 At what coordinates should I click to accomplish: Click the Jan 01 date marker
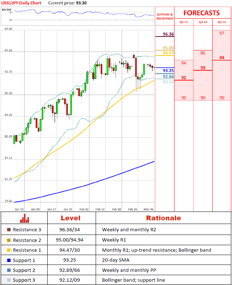[x=19, y=209]
